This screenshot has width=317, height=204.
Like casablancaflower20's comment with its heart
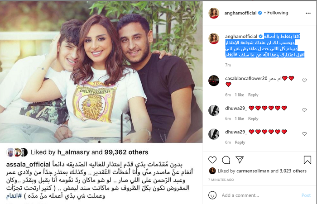click(x=304, y=81)
